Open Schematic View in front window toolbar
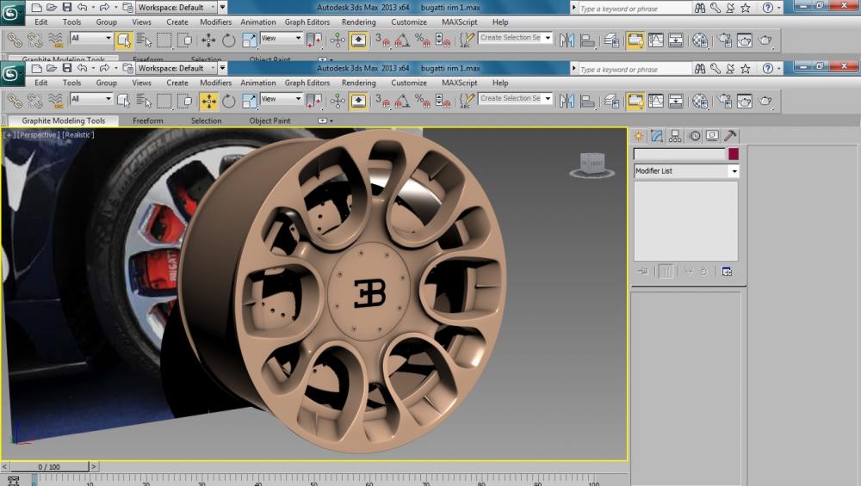 [676, 101]
